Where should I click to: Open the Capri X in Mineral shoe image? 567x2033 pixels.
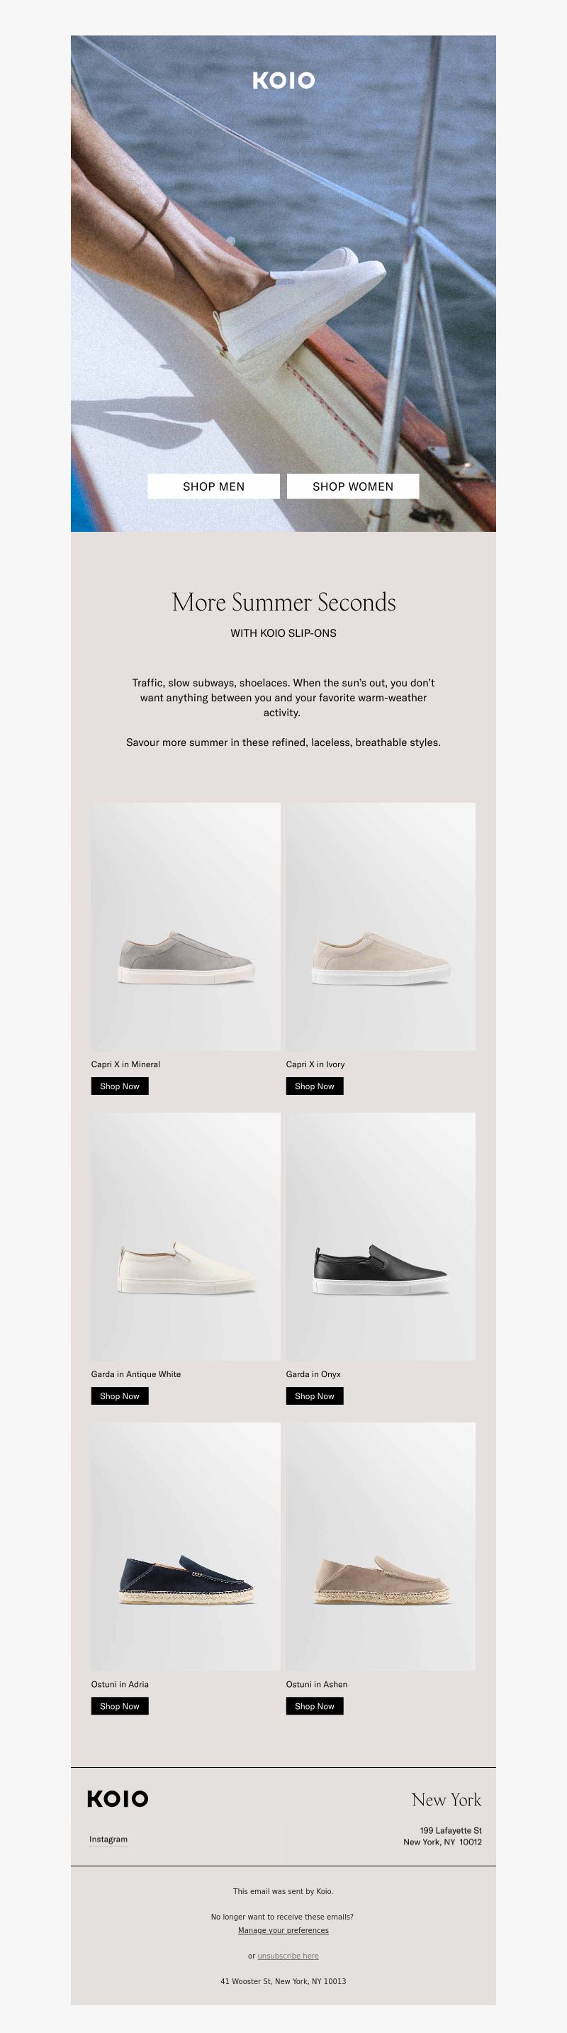pyautogui.click(x=185, y=927)
